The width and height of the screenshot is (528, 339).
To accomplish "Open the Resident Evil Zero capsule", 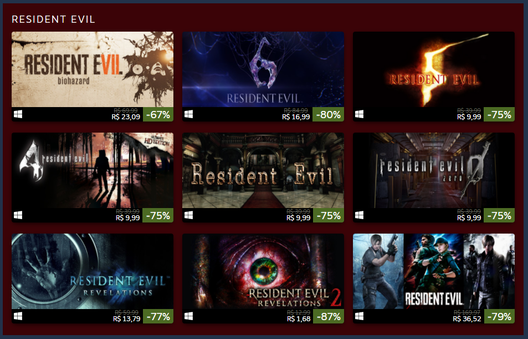I will pyautogui.click(x=434, y=170).
